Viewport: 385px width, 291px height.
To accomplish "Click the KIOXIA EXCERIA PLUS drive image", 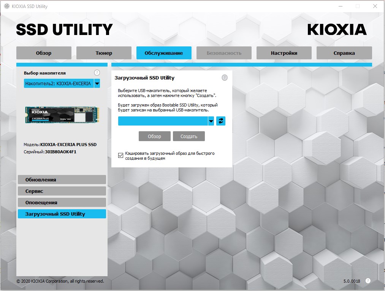I will pyautogui.click(x=62, y=115).
